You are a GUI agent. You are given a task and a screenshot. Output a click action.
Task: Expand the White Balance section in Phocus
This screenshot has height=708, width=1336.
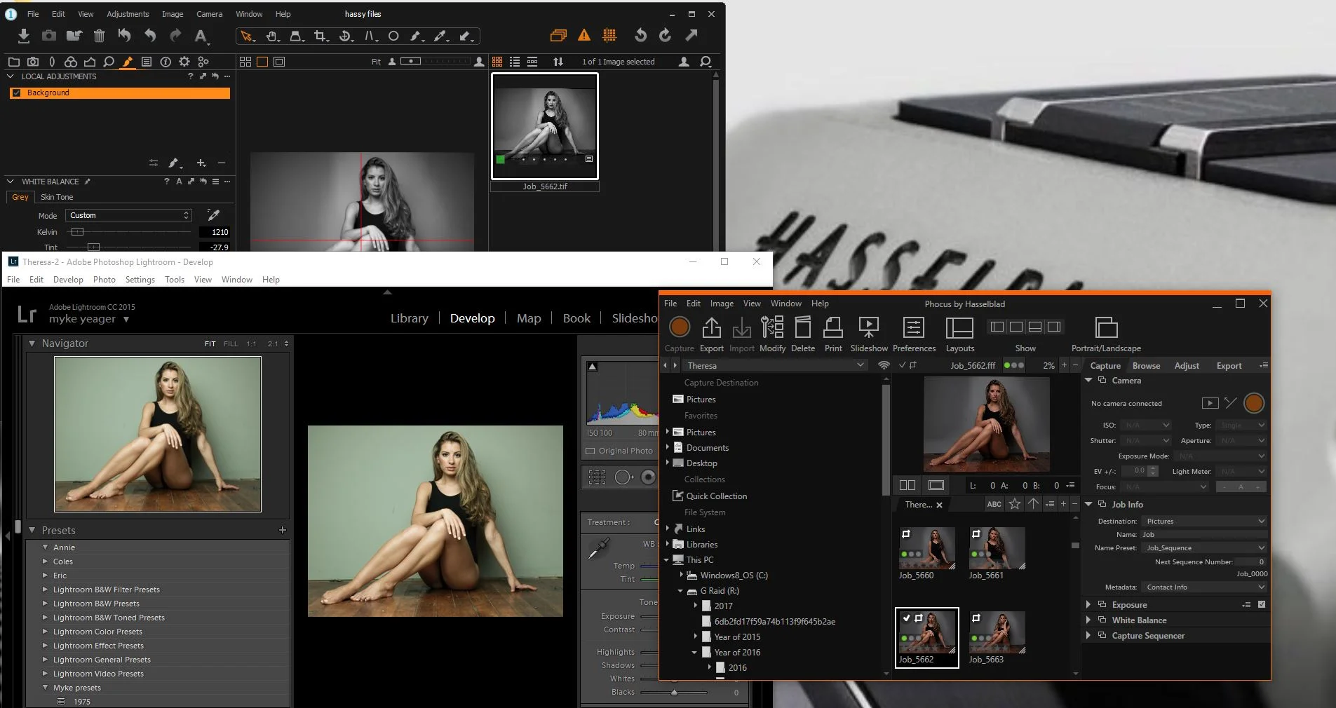point(1088,620)
